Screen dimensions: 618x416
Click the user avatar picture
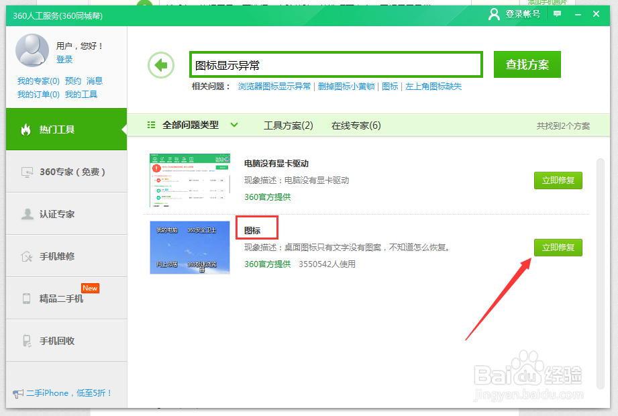[x=32, y=50]
